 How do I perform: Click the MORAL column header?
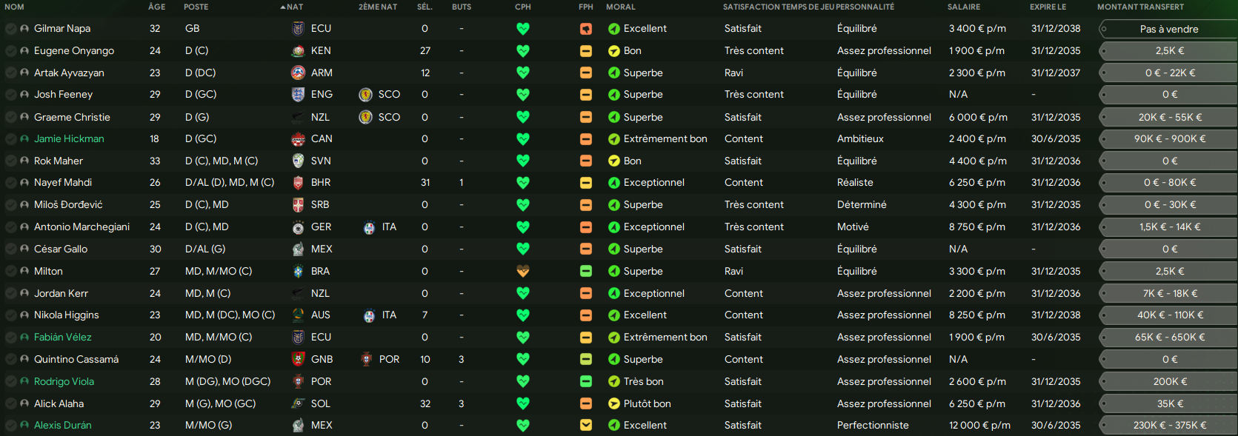(620, 7)
